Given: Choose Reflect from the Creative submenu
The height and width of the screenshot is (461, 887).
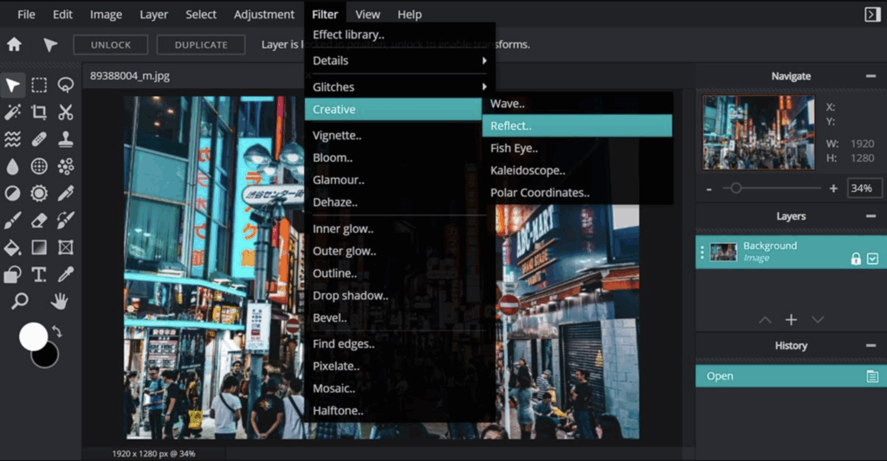Looking at the screenshot, I should [x=576, y=125].
